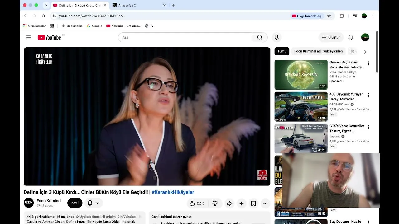Image resolution: width=399 pixels, height=224 pixels.
Task: Open options menu for 408 Beygirlik video
Action: click(368, 95)
